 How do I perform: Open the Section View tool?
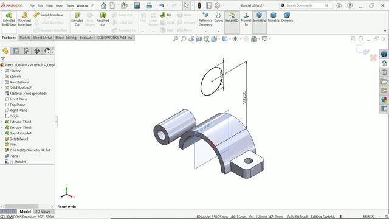point(199,39)
